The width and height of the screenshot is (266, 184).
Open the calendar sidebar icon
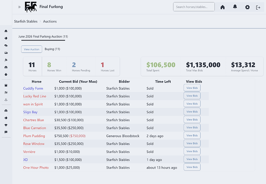pyautogui.click(x=6, y=85)
